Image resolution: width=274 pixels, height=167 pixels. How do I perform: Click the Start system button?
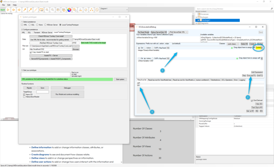tap(120, 79)
